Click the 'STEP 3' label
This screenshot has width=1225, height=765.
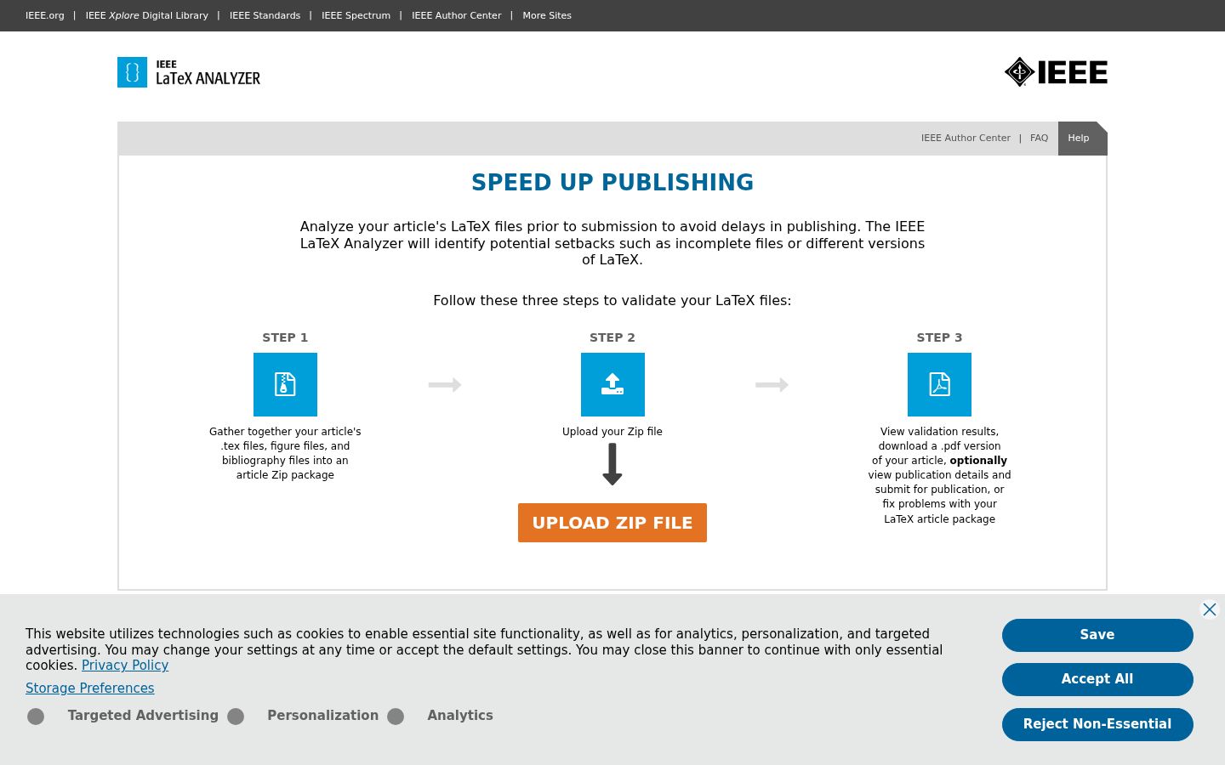click(x=939, y=337)
